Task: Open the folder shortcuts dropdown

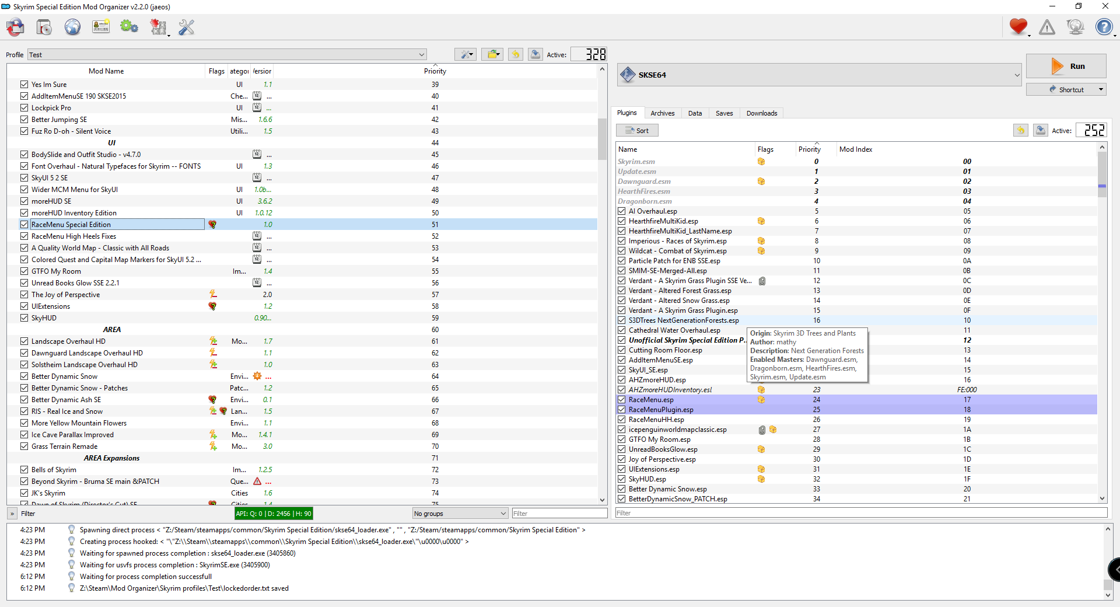Action: pos(492,54)
